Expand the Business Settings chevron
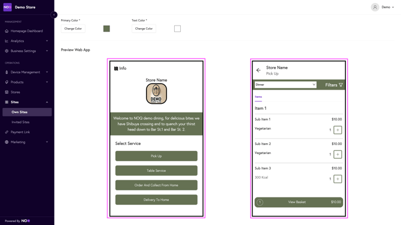401x225 pixels. [47, 51]
